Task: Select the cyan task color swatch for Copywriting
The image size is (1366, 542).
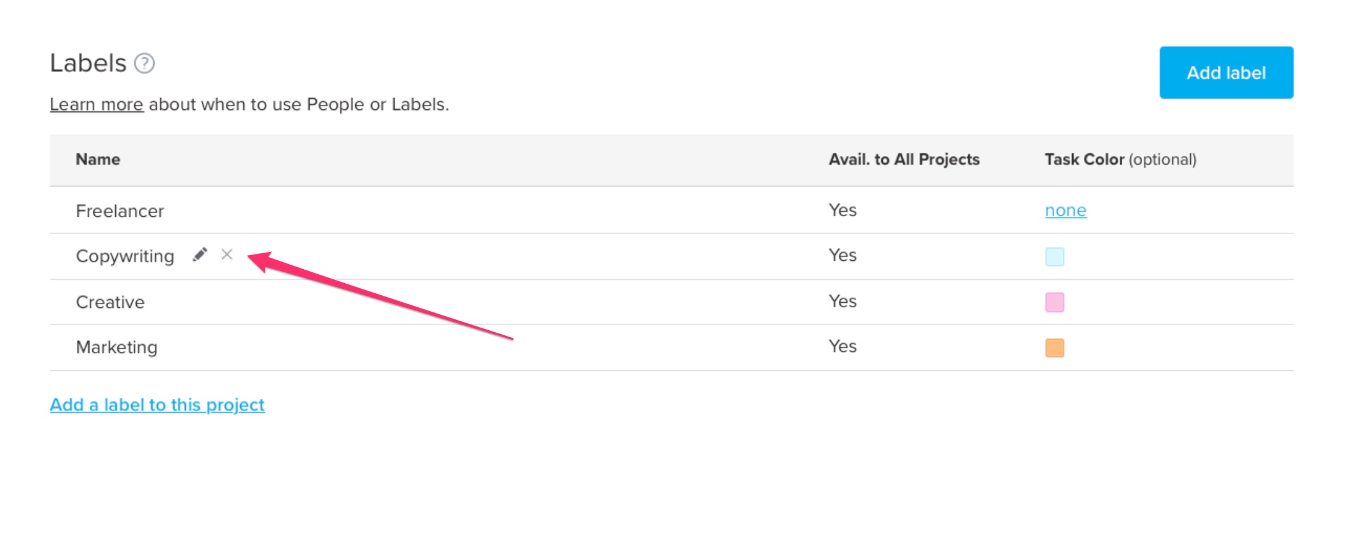Action: click(x=1055, y=256)
